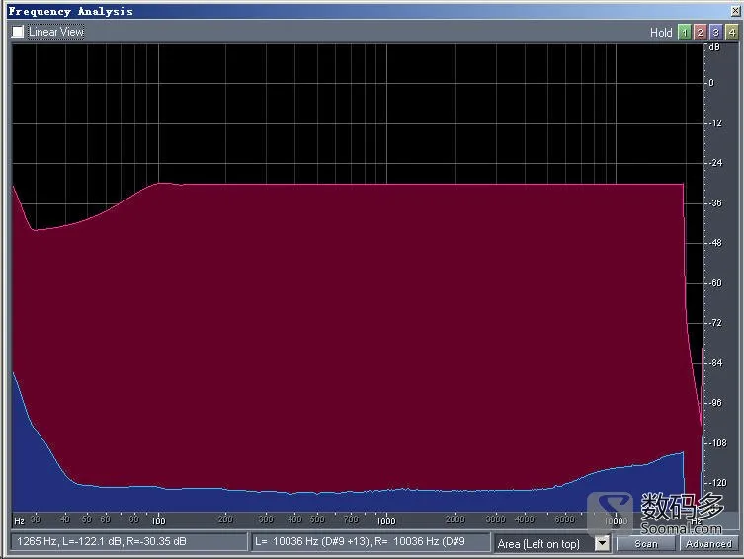Click the 1000 Hz axis label
This screenshot has width=744, height=559.
pyautogui.click(x=386, y=521)
